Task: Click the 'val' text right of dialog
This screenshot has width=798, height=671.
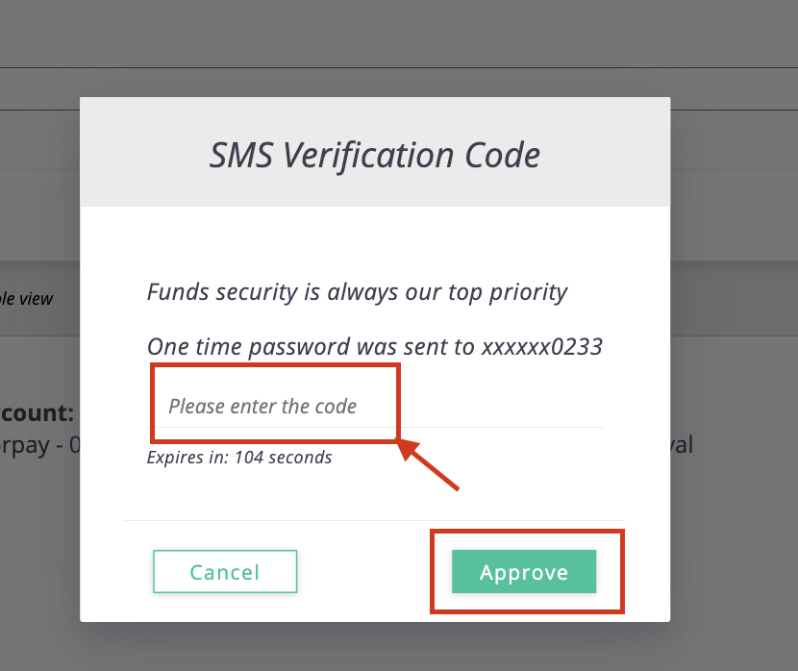Action: coord(682,445)
